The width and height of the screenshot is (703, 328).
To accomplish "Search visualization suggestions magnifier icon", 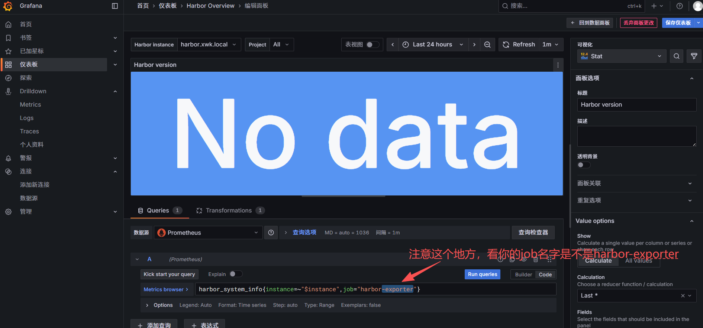I will pyautogui.click(x=677, y=56).
